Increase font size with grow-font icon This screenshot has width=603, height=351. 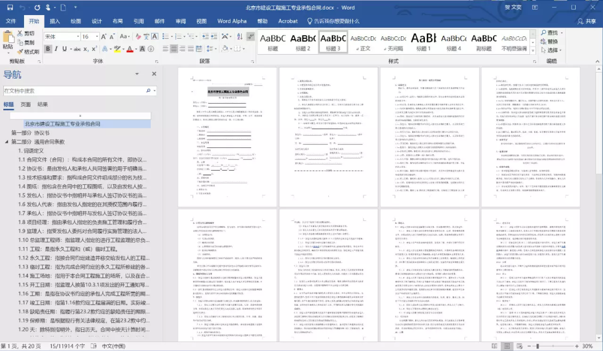click(x=103, y=36)
